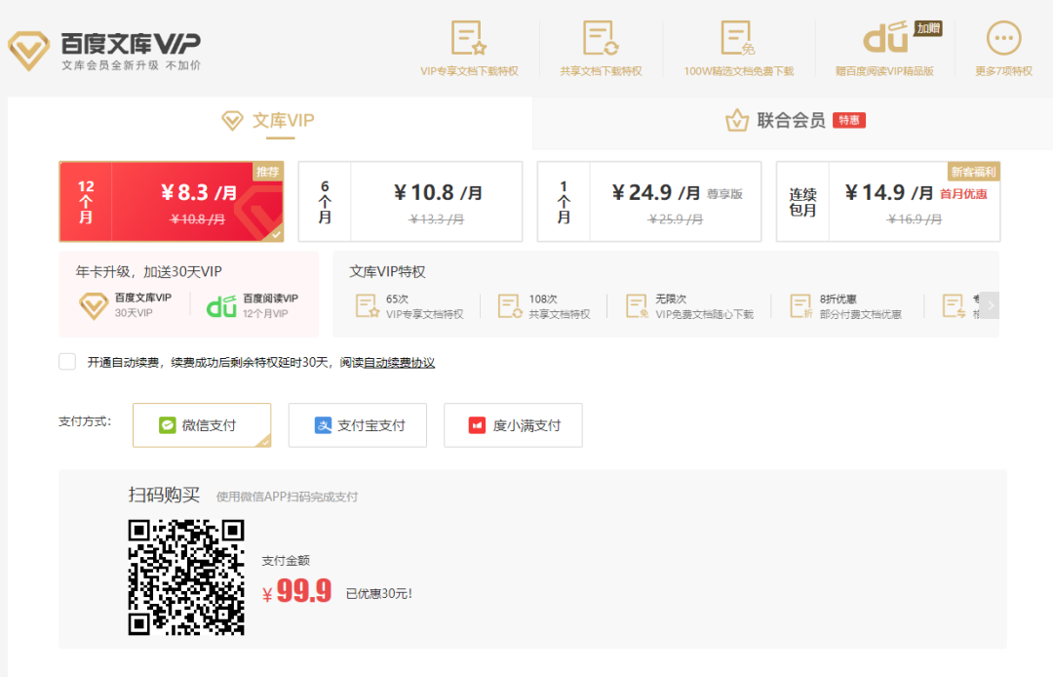The width and height of the screenshot is (1053, 677).
Task: Click the 使用微信APP扫码完成支付 hint
Action: tap(288, 497)
